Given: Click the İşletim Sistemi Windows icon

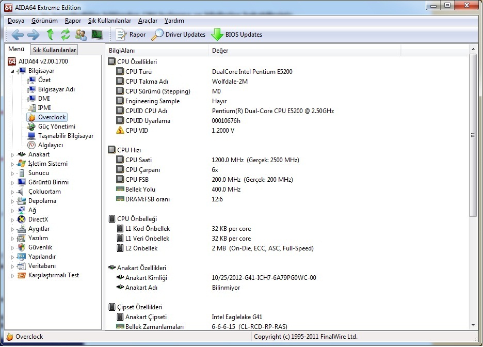Looking at the screenshot, I should [x=22, y=164].
